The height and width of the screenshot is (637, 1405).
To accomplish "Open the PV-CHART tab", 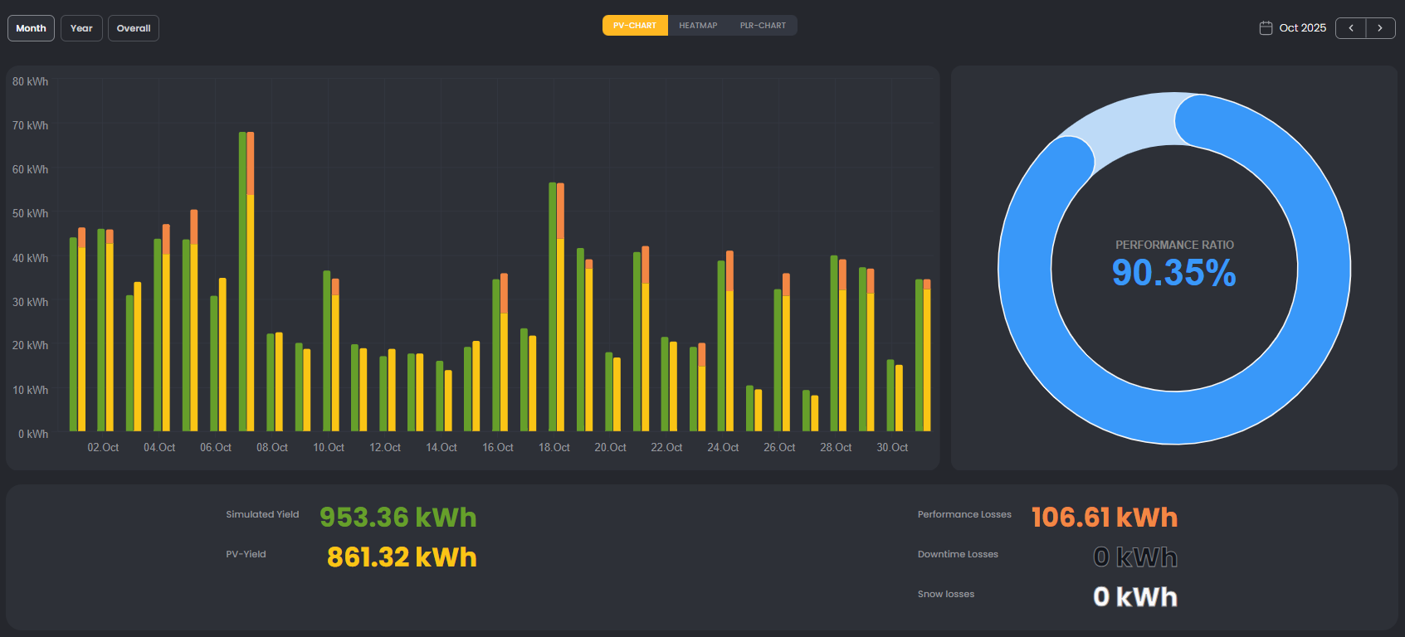I will 635,26.
